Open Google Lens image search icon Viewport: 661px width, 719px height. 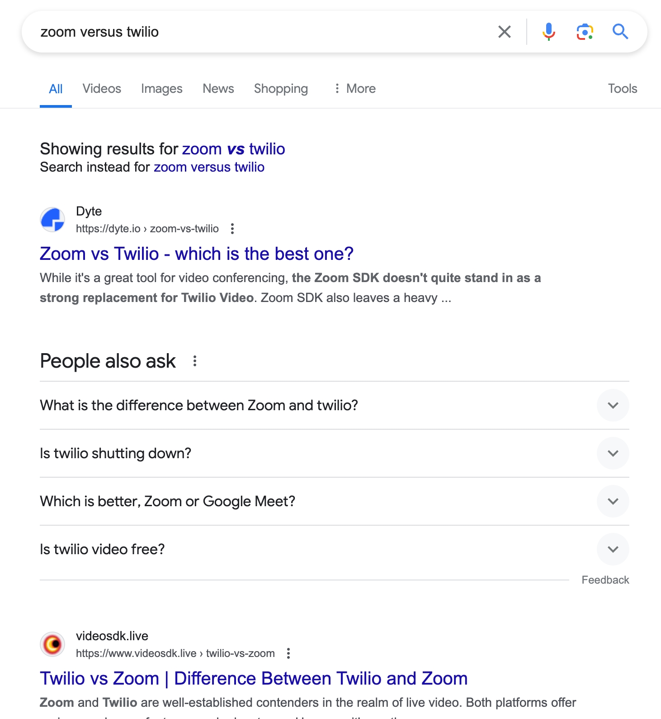[x=585, y=32]
